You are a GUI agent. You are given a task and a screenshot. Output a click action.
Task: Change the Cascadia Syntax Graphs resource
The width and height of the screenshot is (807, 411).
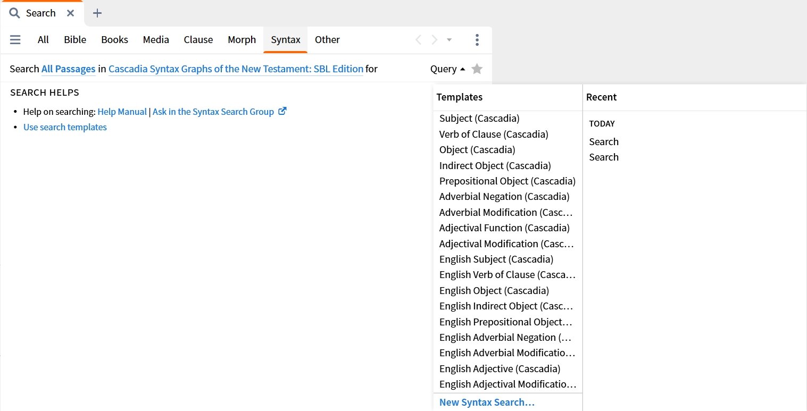point(236,69)
